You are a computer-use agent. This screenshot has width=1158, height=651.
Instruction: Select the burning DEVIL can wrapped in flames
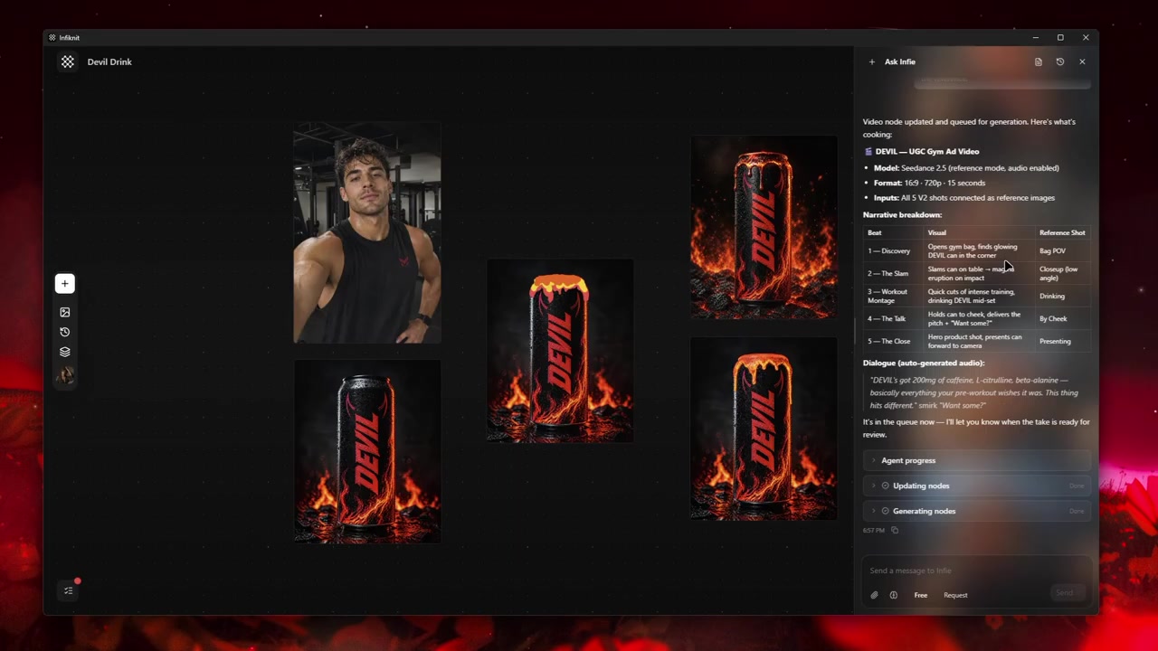pyautogui.click(x=764, y=227)
